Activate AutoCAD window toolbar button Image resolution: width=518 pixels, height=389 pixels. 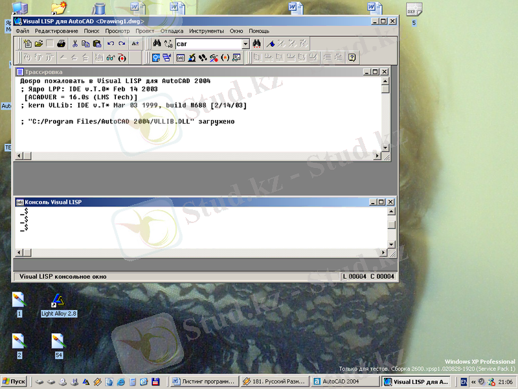(x=157, y=58)
